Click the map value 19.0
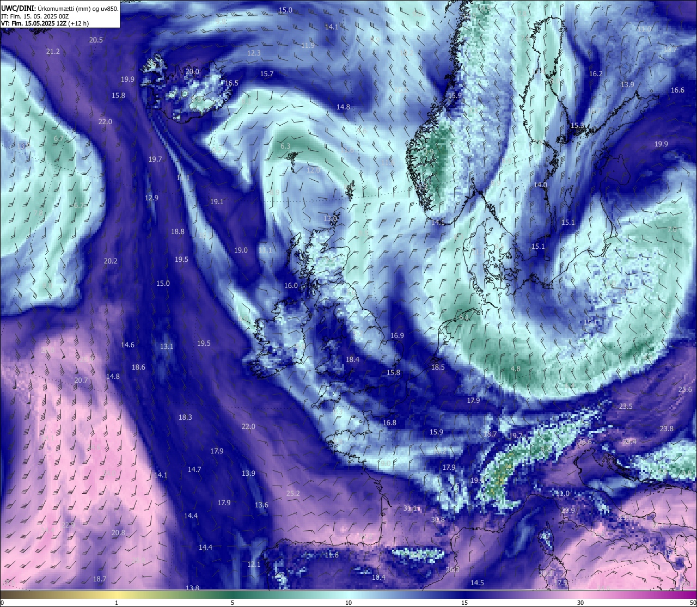 point(241,250)
